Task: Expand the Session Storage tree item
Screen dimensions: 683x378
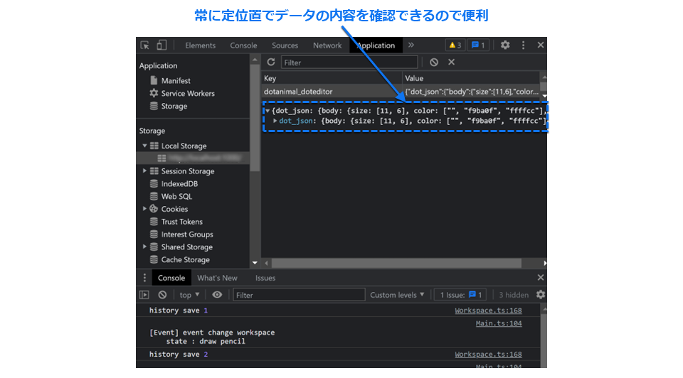Action: [x=145, y=171]
